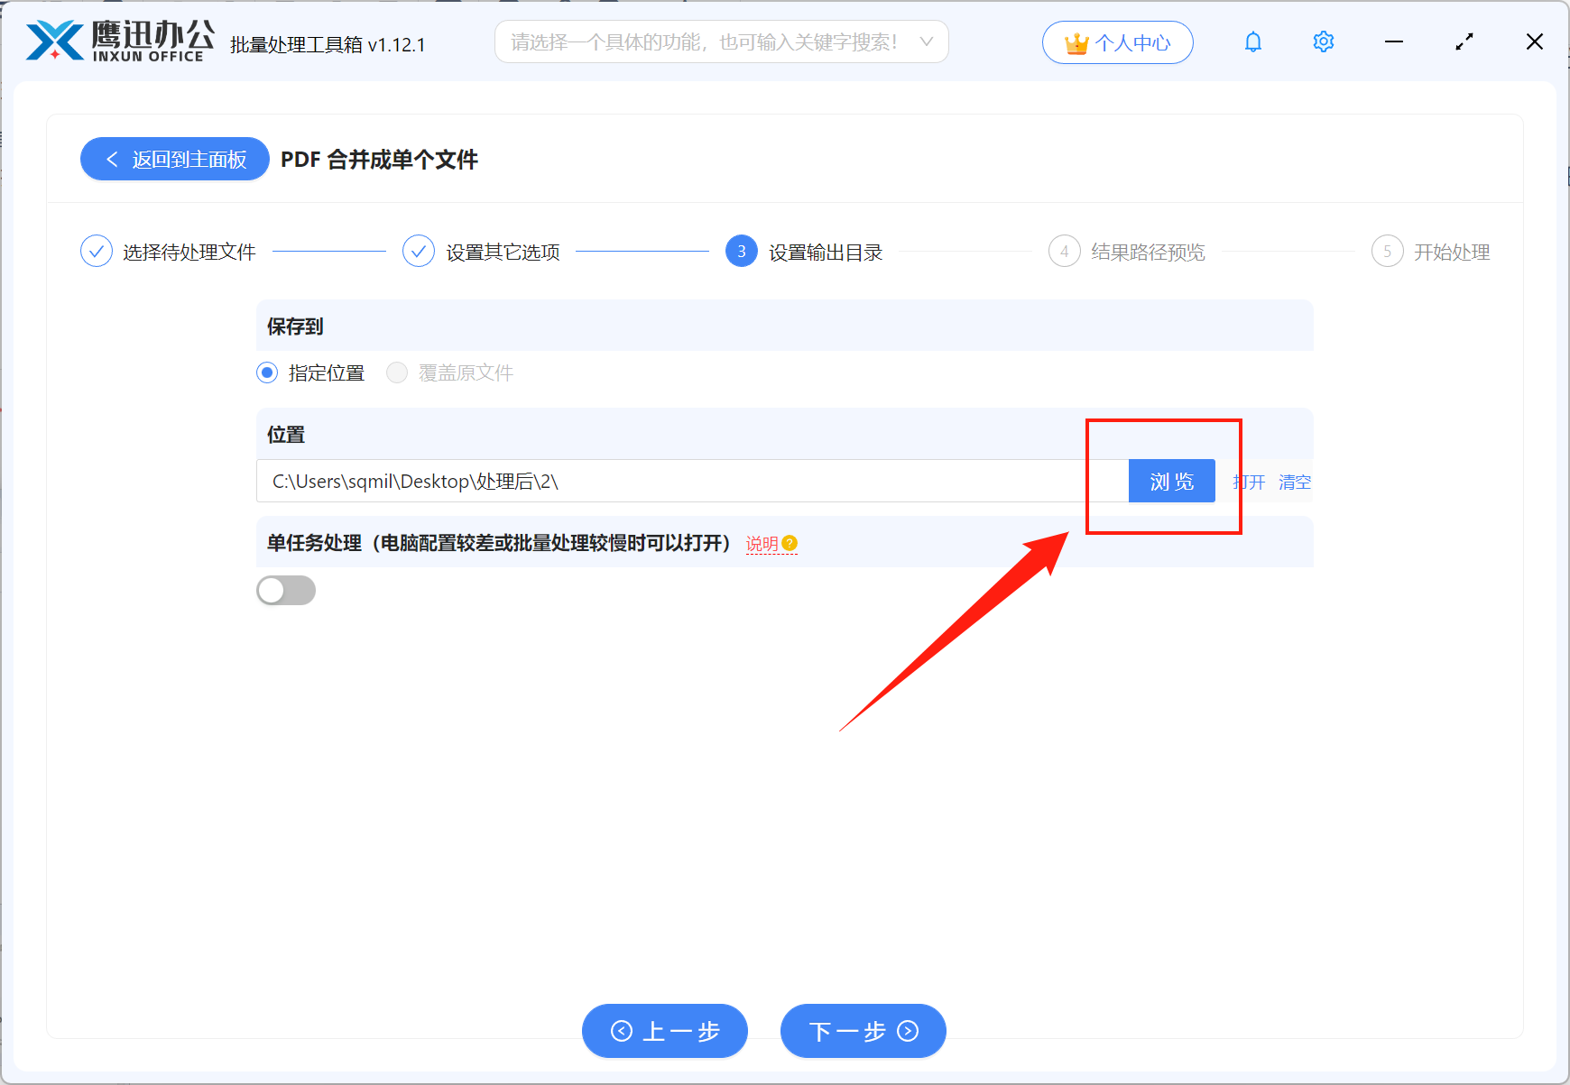
Task: Open the settings gear
Action: (x=1323, y=41)
